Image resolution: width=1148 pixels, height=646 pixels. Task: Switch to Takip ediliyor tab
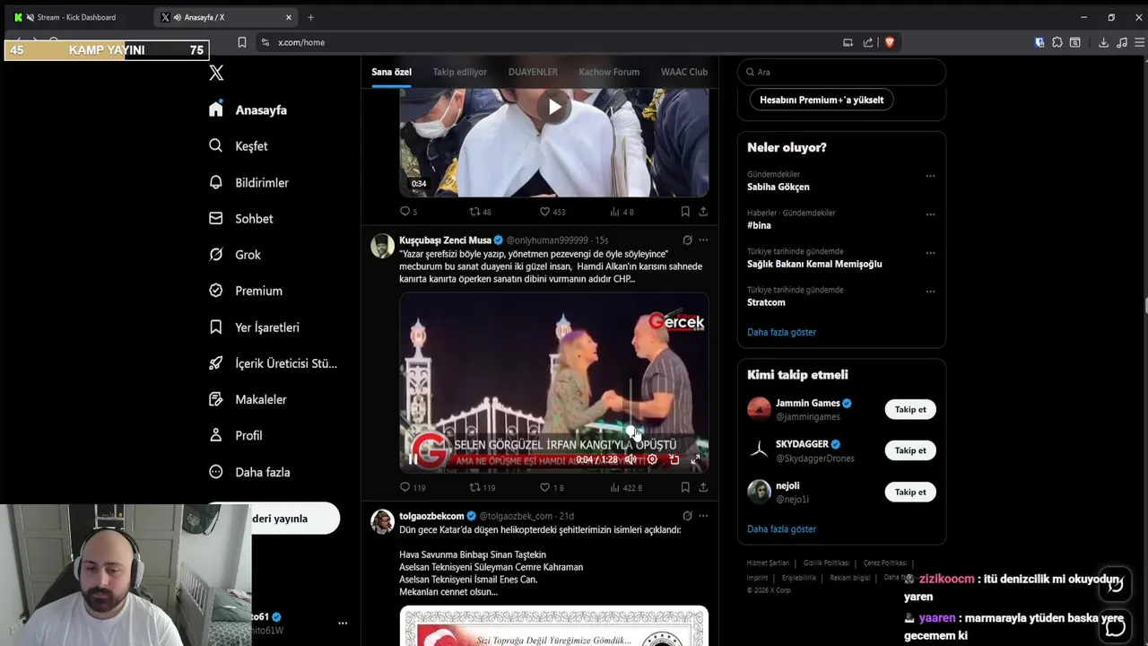click(x=459, y=72)
